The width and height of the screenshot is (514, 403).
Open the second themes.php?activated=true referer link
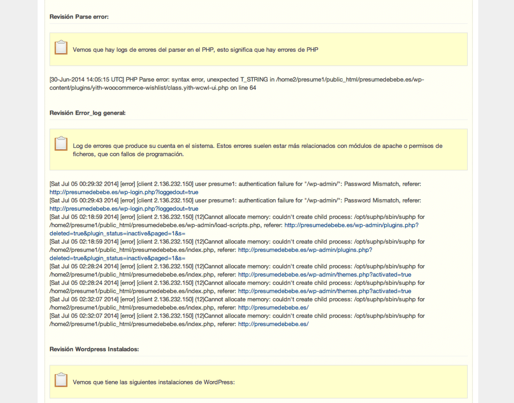point(325,291)
